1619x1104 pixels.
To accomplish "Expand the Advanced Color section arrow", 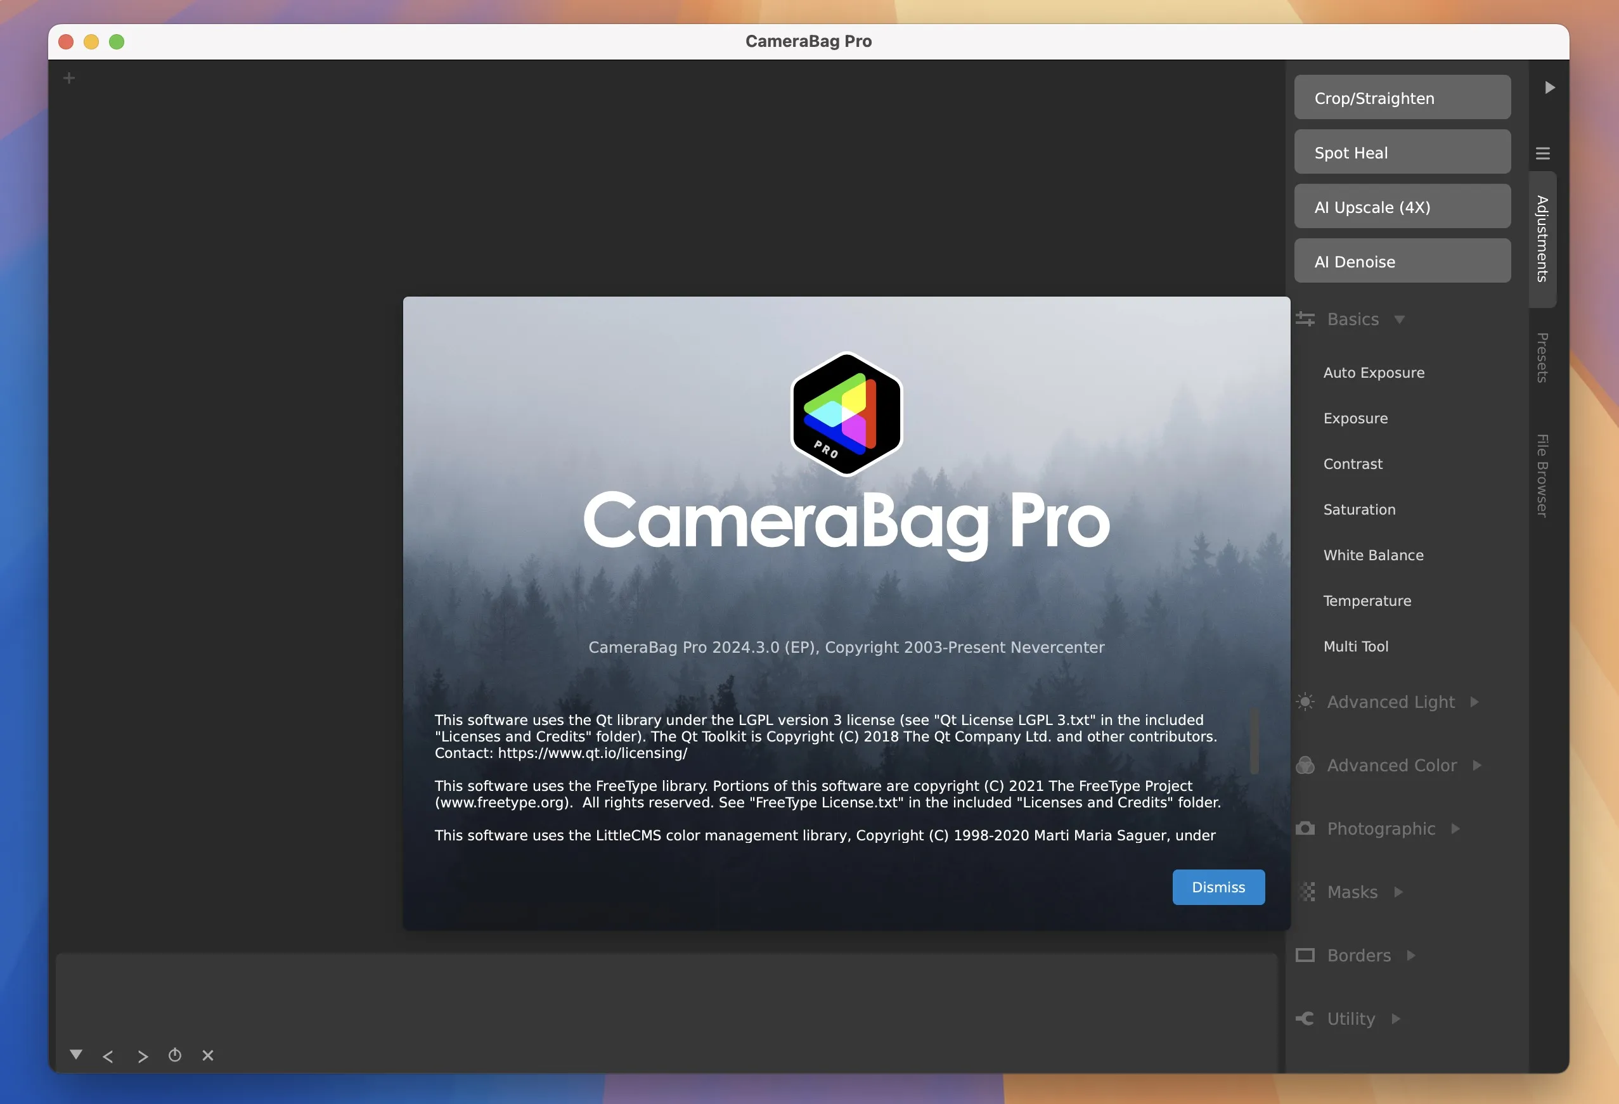I will pos(1477,765).
